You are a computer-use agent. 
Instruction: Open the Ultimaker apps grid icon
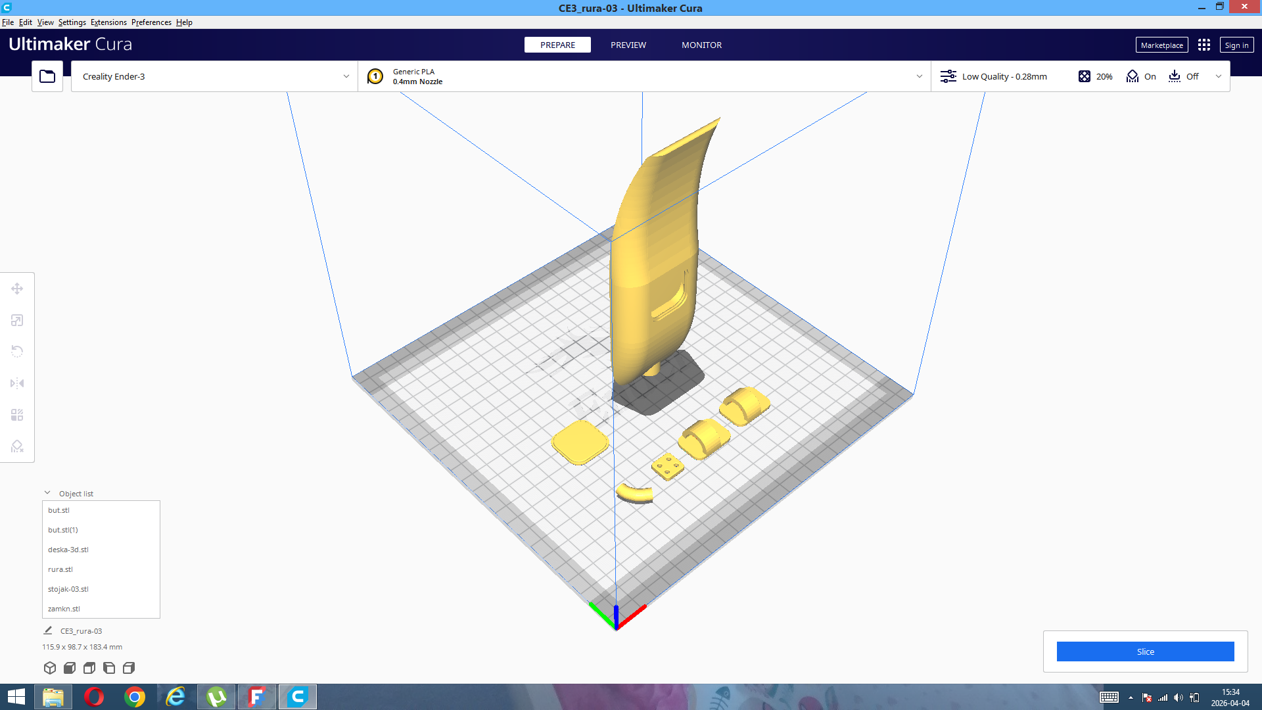1204,45
